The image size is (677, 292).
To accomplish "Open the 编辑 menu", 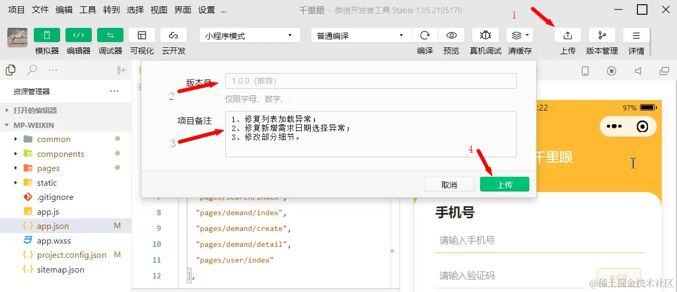I will 64,10.
